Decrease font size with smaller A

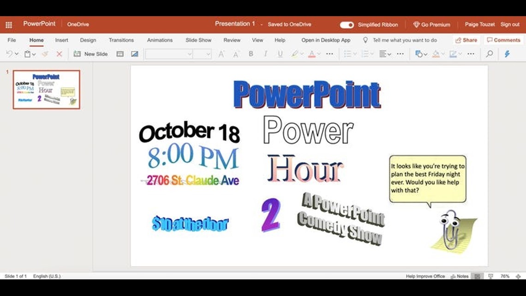(236, 54)
